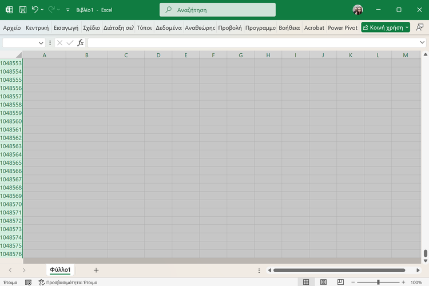Click the Save icon in title bar

(23, 10)
